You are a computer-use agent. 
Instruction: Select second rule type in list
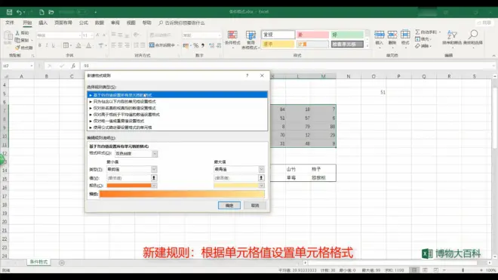coord(177,102)
